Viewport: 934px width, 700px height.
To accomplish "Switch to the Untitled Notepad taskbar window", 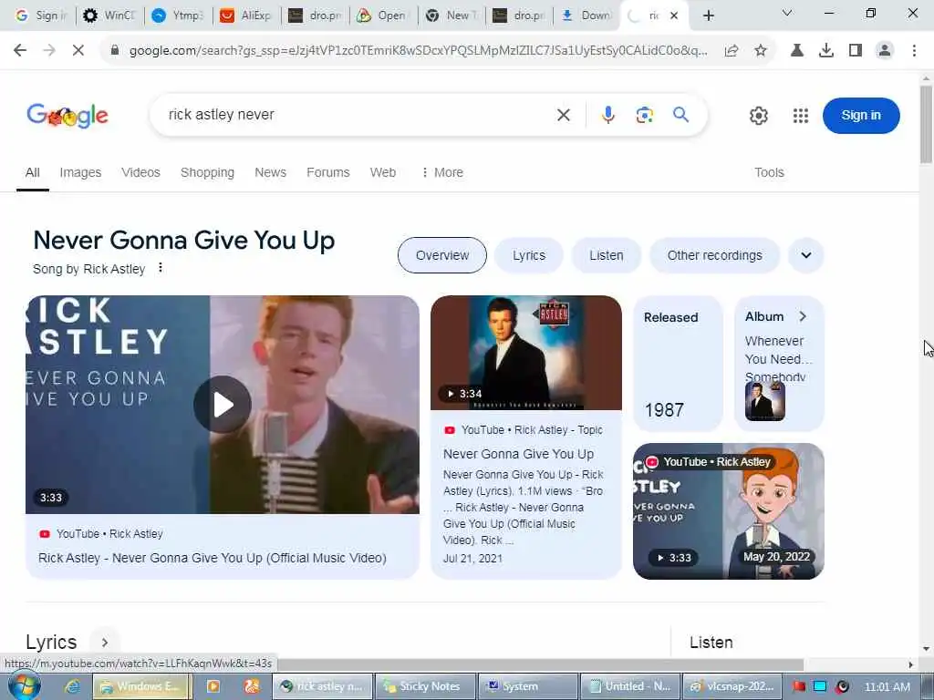I will click(x=630, y=686).
